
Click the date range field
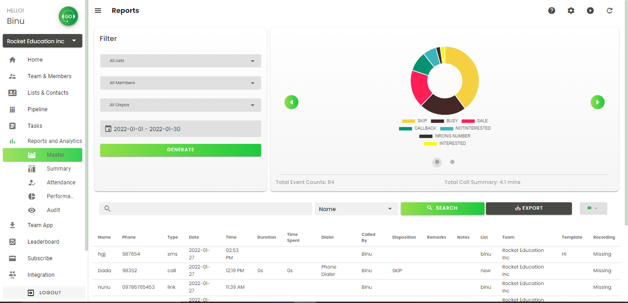point(181,129)
